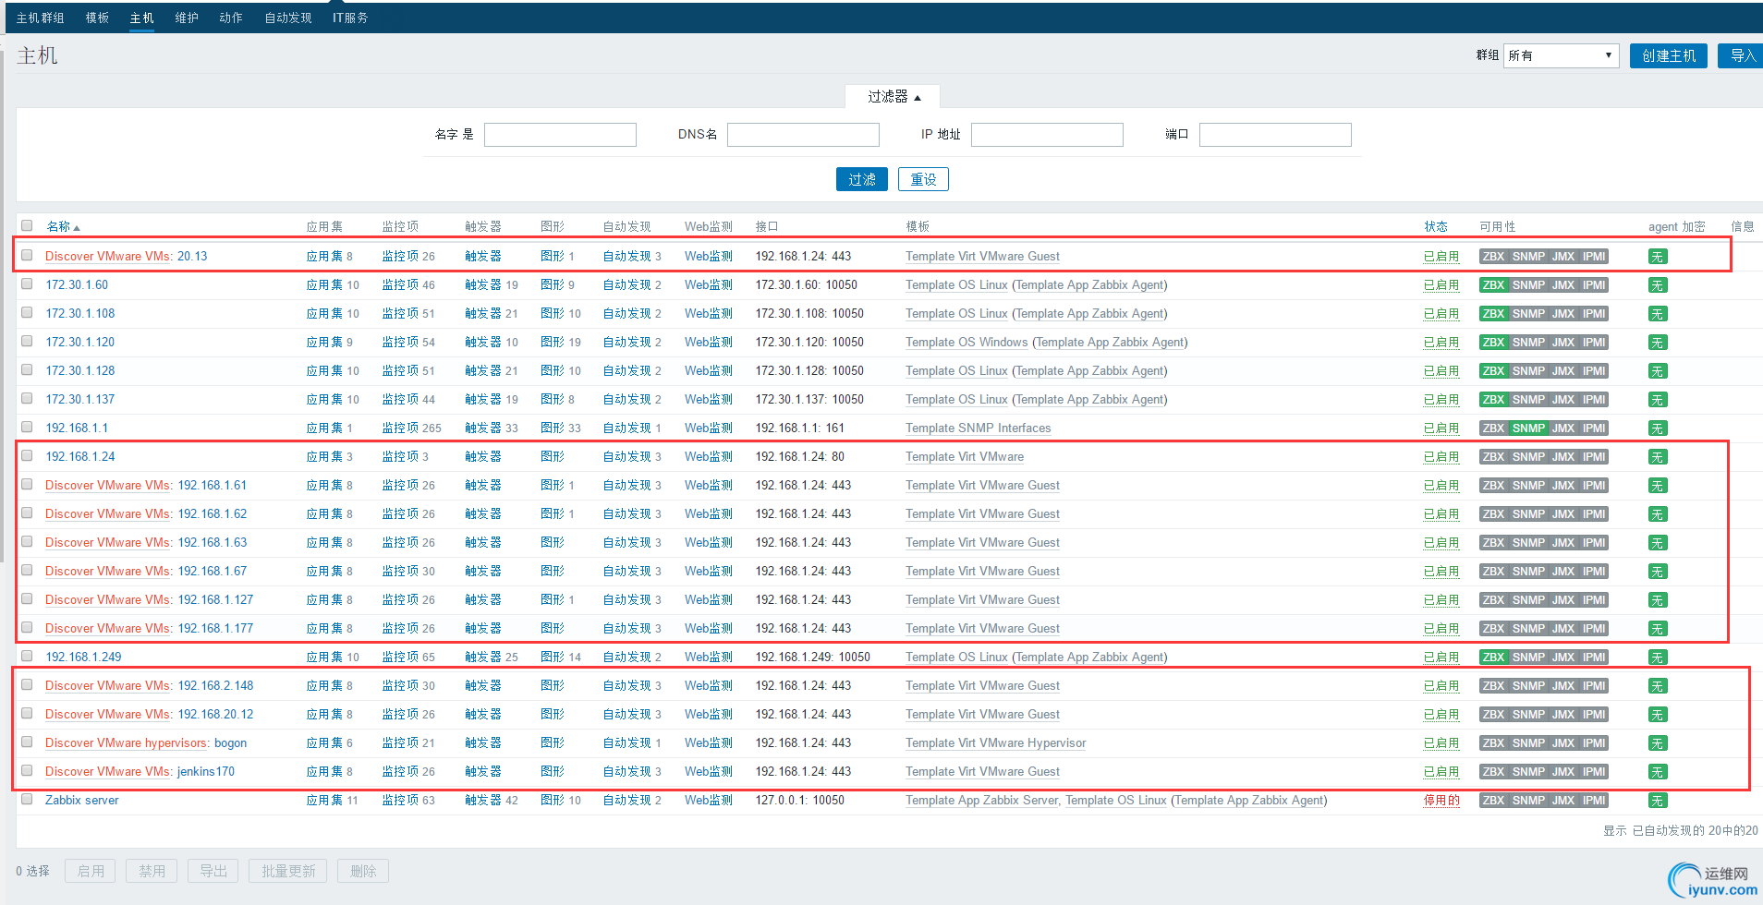Open Template Virt VMware Hypervisor link

pos(996,742)
